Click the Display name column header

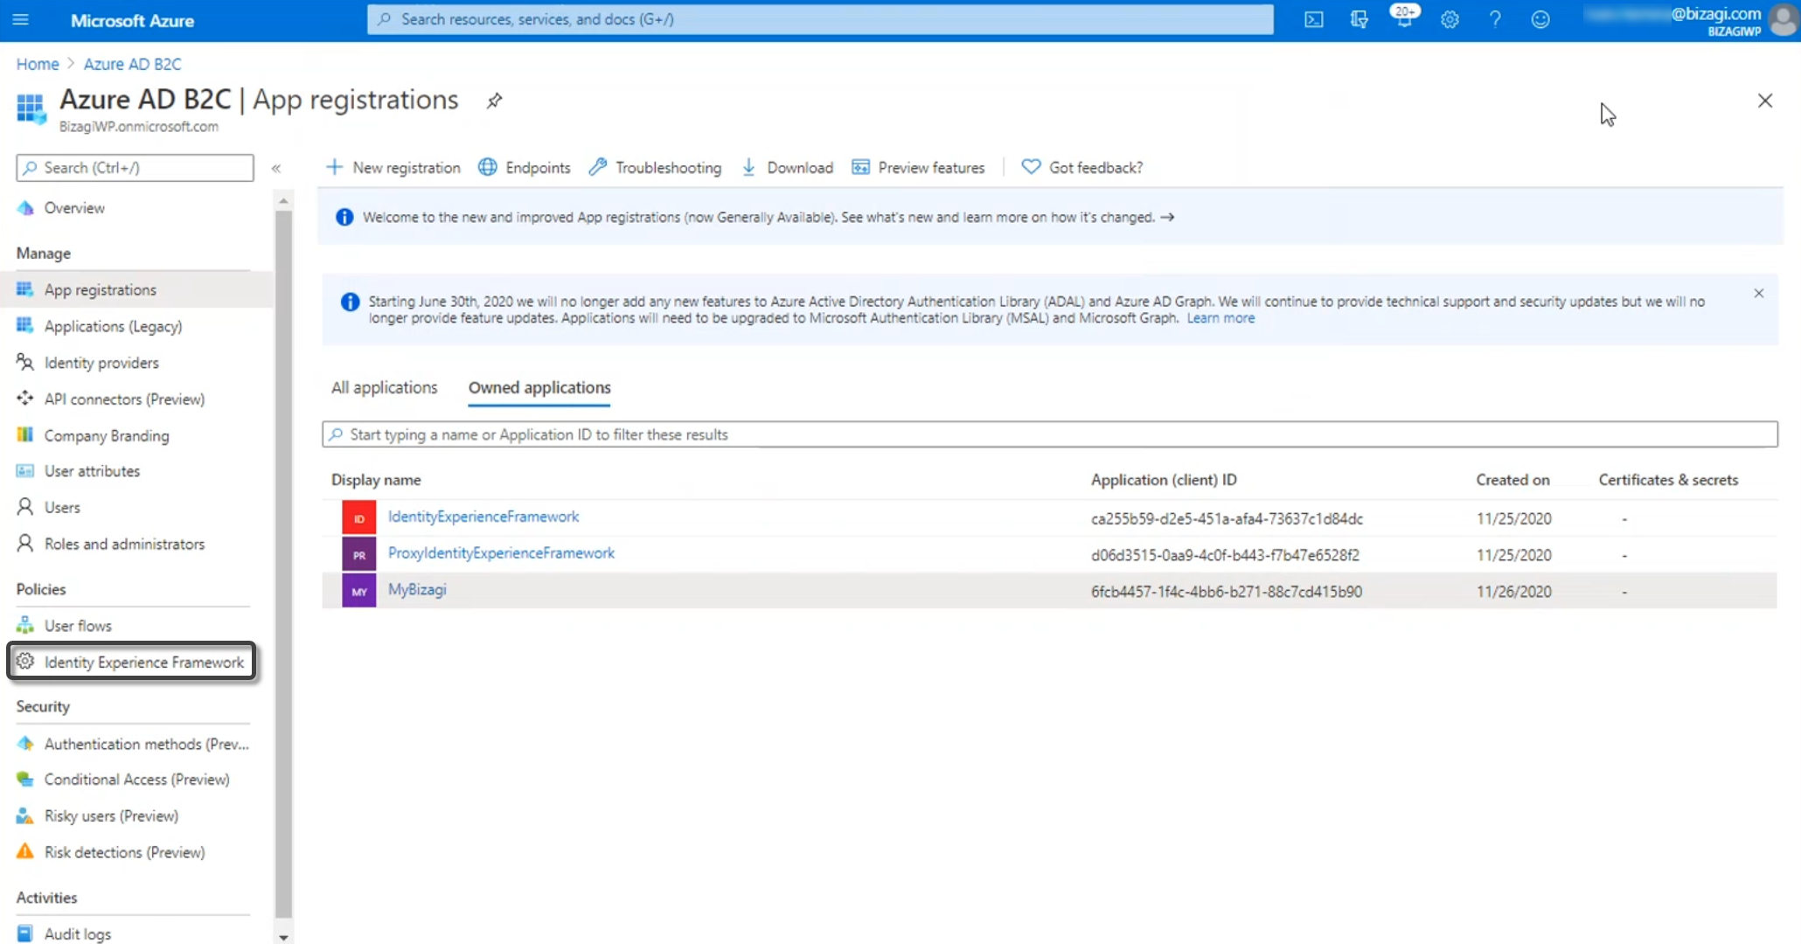(376, 480)
